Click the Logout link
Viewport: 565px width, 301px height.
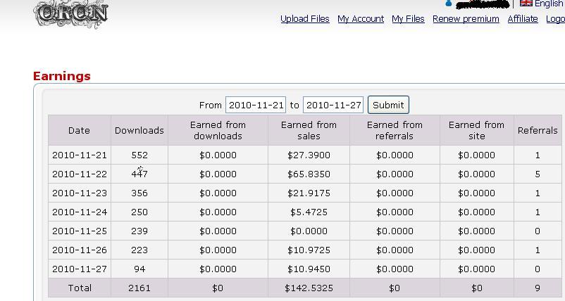coord(555,19)
